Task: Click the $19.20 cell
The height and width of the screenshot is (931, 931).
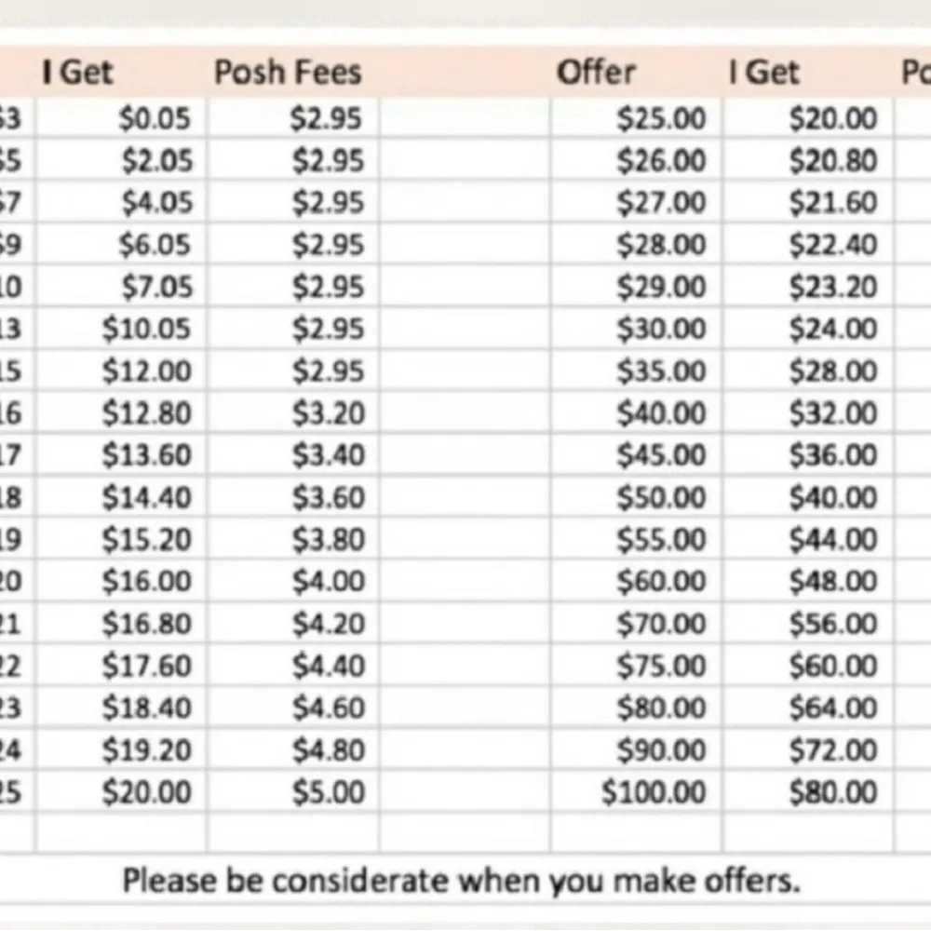Action: [146, 750]
